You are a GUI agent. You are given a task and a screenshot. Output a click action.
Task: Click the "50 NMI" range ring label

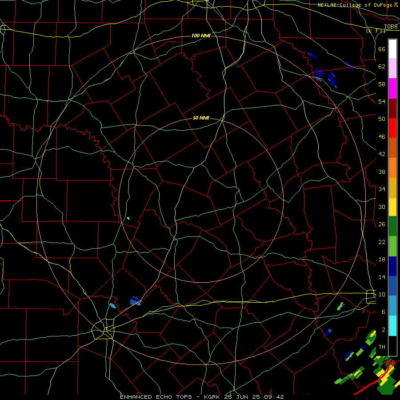pyautogui.click(x=201, y=118)
